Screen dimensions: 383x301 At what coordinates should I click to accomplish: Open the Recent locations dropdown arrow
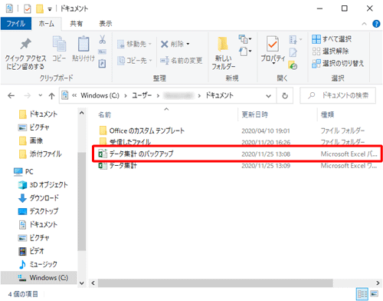41,95
